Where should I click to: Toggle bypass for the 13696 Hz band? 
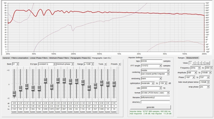click(x=102, y=112)
